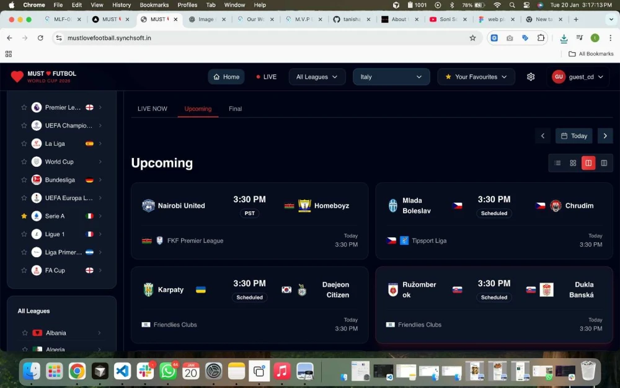Image resolution: width=620 pixels, height=388 pixels.
Task: Open the Bookmarks menu in menu bar
Action: pyautogui.click(x=154, y=5)
